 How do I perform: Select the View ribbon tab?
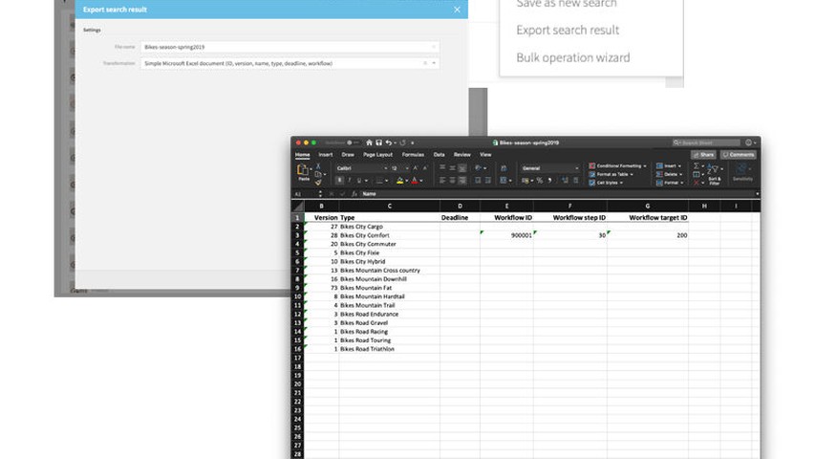point(485,155)
